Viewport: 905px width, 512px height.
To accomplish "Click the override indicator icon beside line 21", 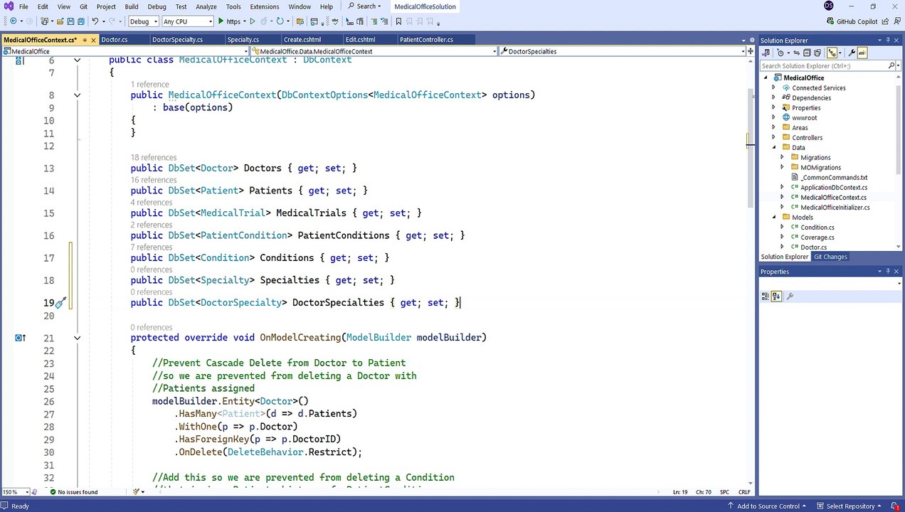I will click(20, 338).
